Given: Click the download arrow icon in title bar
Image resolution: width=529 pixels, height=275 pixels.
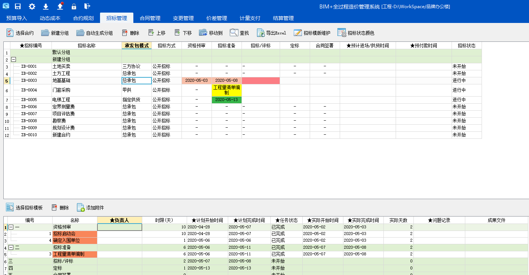Looking at the screenshot, I should (46, 6).
